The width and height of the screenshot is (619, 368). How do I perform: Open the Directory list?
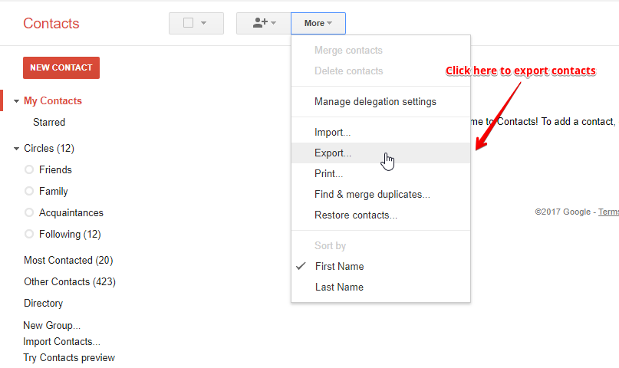(43, 304)
